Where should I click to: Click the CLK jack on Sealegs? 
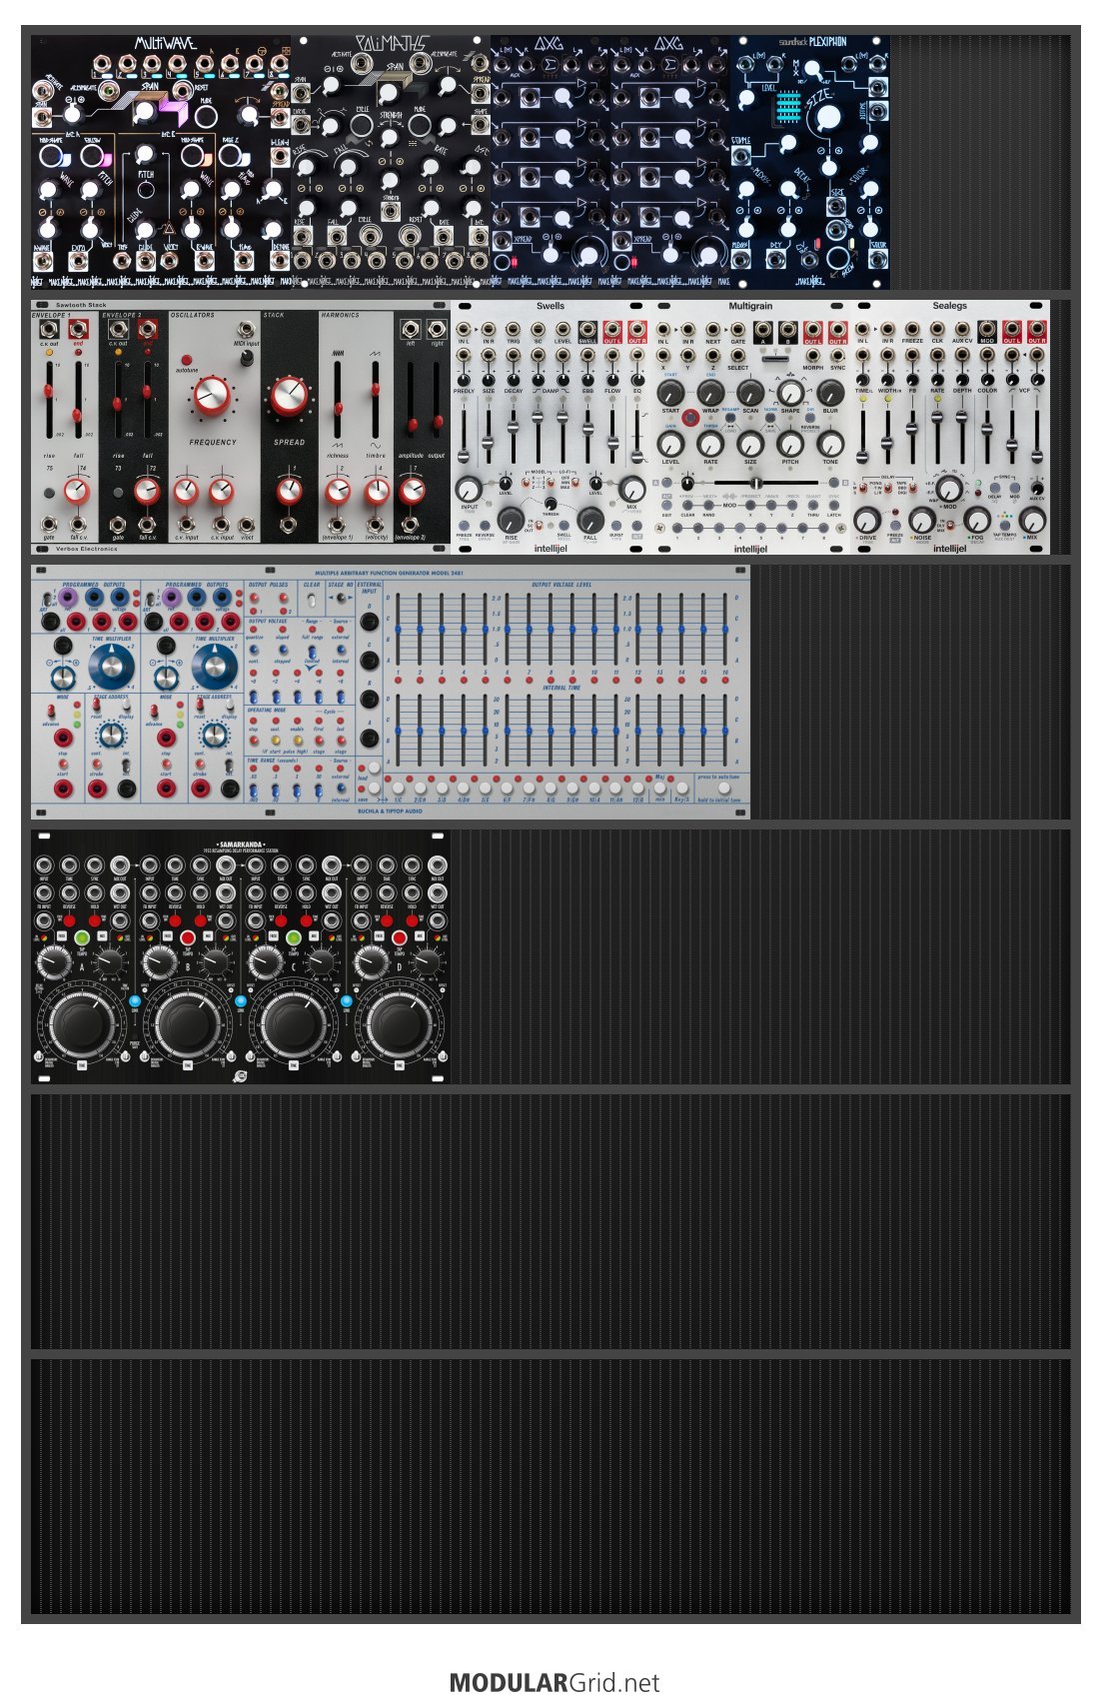(x=937, y=329)
